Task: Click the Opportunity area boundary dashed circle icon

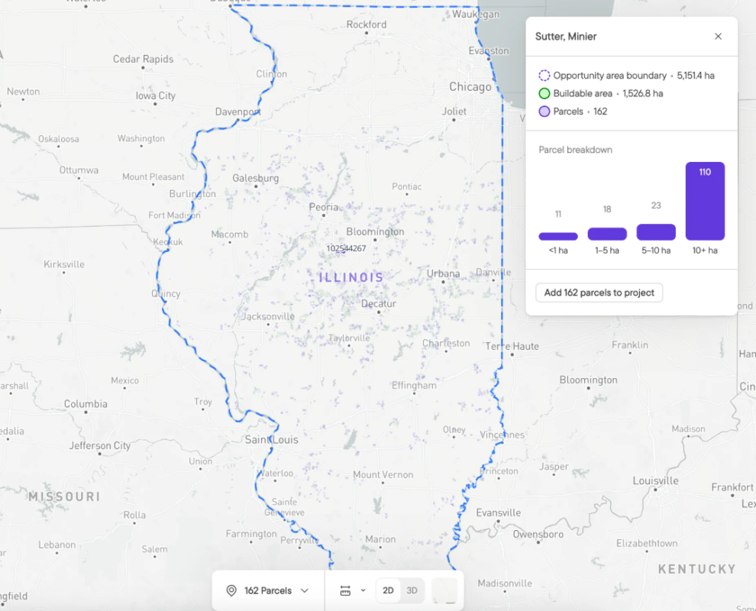Action: pos(544,76)
